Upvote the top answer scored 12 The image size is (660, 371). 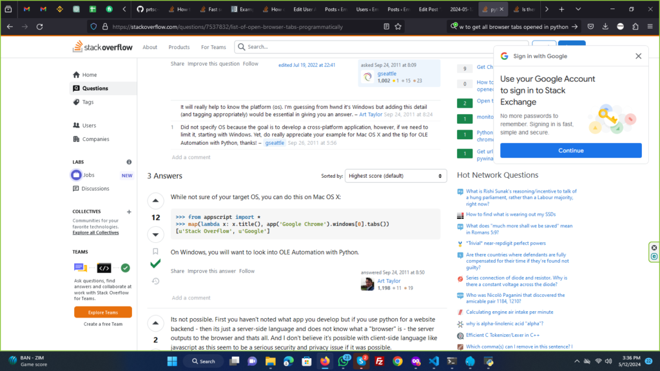point(155,201)
